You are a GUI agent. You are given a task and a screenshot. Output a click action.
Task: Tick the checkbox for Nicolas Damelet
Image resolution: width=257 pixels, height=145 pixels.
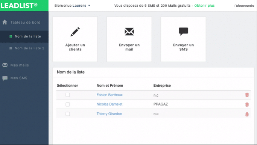pos(68,104)
